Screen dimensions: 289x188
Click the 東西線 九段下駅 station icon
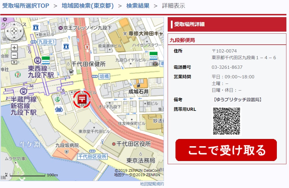click(38, 60)
